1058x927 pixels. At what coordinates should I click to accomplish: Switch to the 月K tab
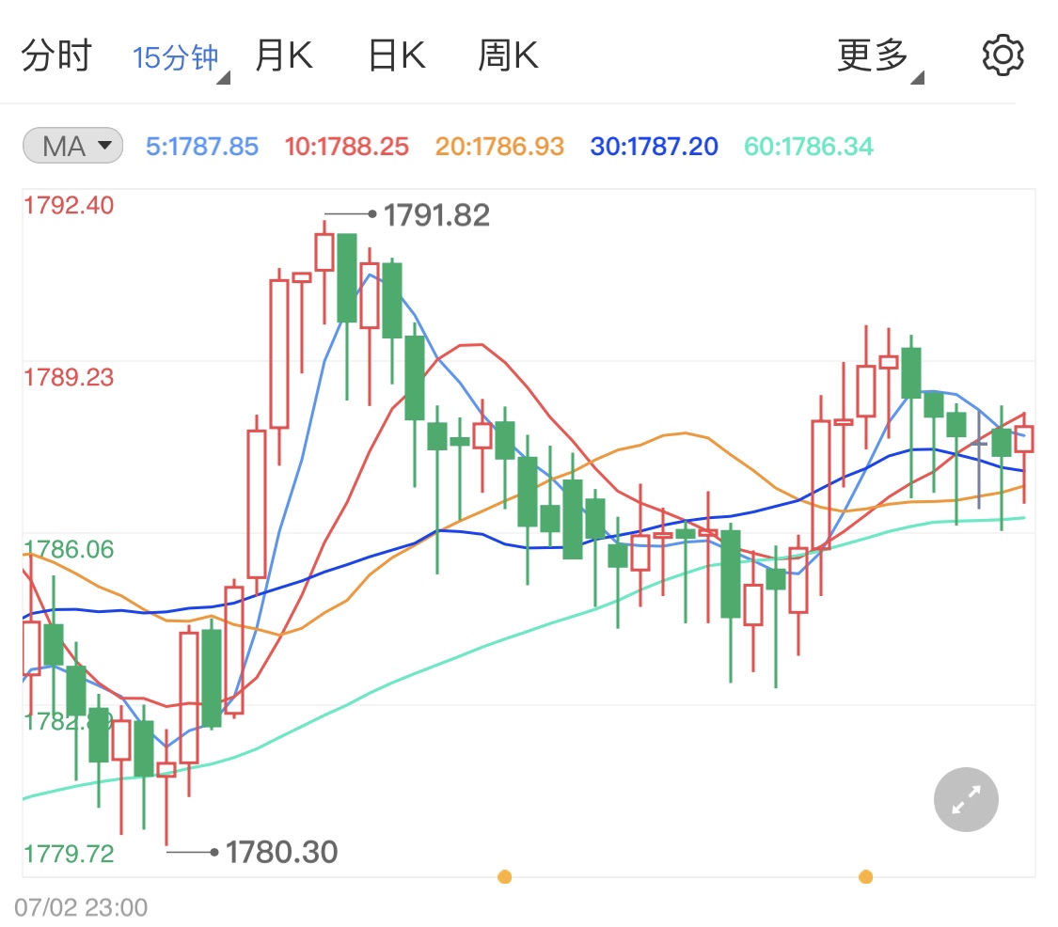[x=283, y=55]
